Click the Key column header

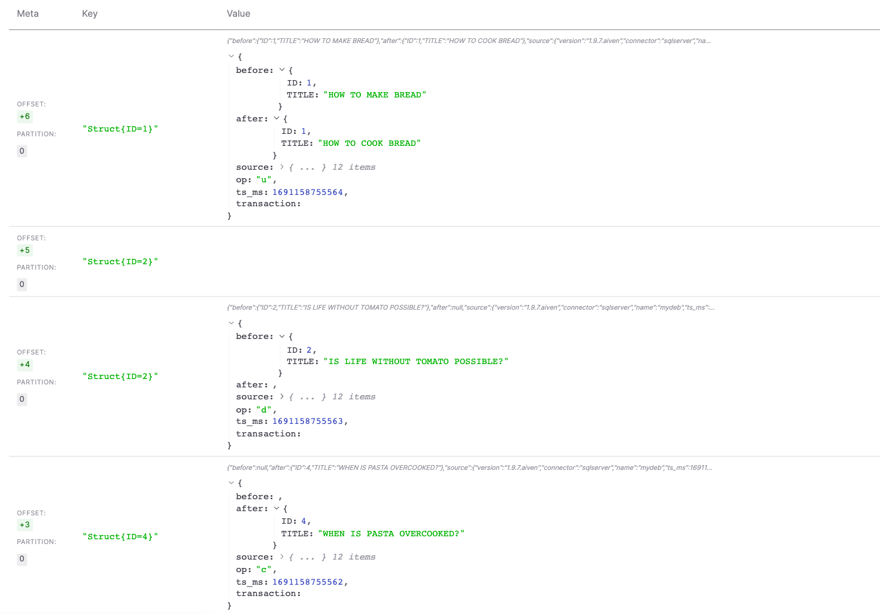[90, 13]
